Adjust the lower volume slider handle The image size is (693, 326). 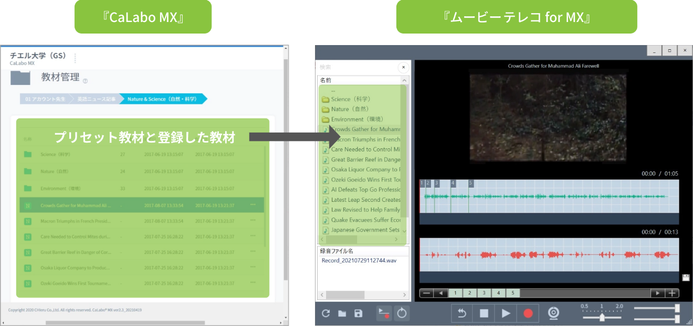(x=677, y=319)
